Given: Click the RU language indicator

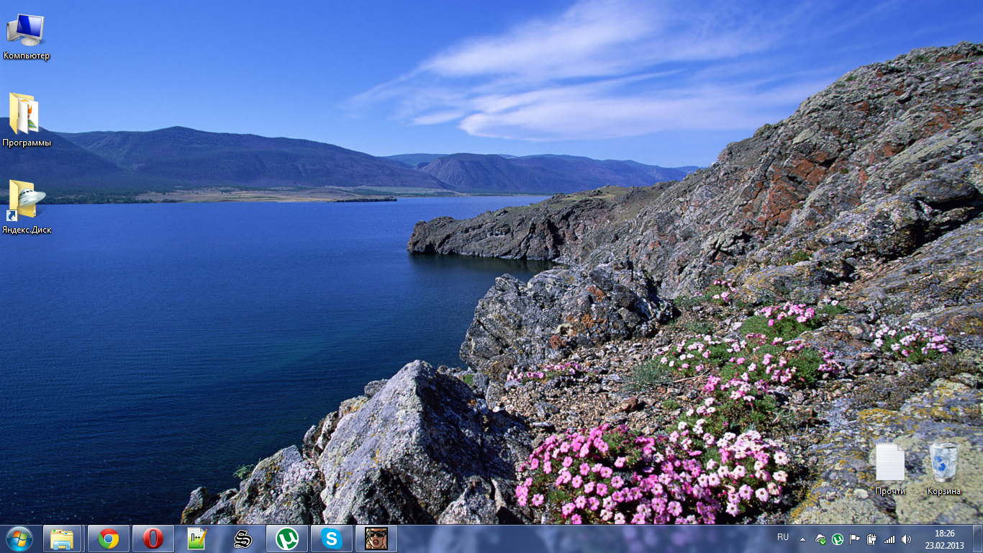Looking at the screenshot, I should pyautogui.click(x=783, y=537).
